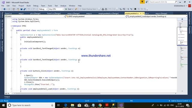
Task: Open Google Chrome from the taskbar
Action: 100,105
